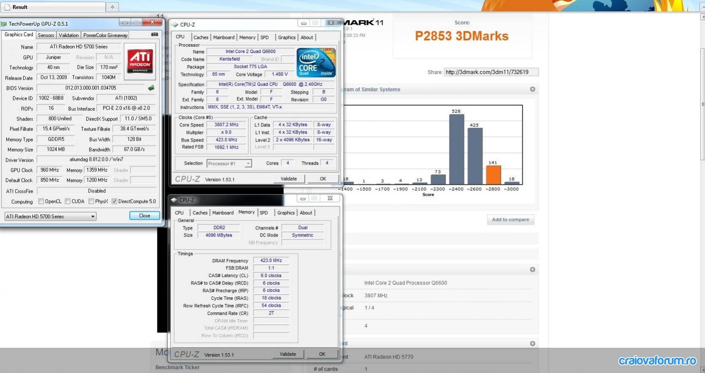
Task: Select the Graphics Card tab in GPU-Z
Action: pos(19,35)
